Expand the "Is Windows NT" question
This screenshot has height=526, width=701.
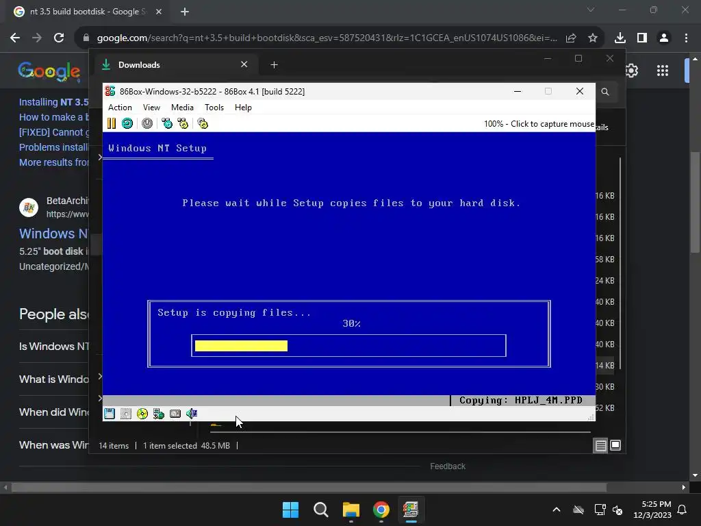[53, 346]
